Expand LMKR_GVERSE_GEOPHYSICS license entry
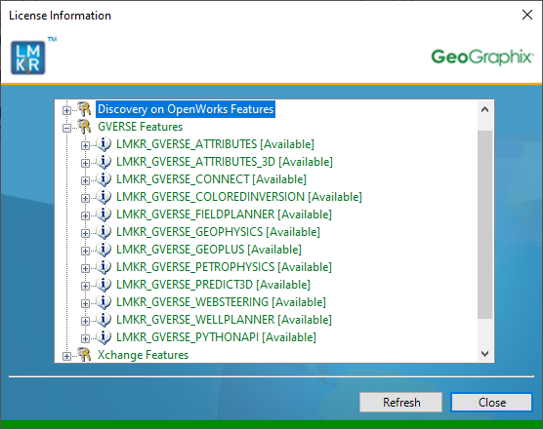The image size is (543, 429). [x=85, y=233]
